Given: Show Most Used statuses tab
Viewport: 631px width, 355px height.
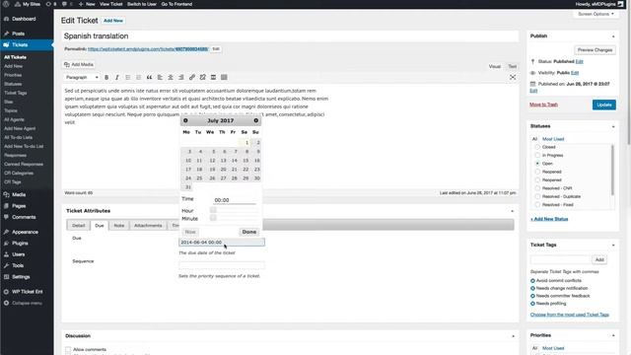Looking at the screenshot, I should pos(553,139).
